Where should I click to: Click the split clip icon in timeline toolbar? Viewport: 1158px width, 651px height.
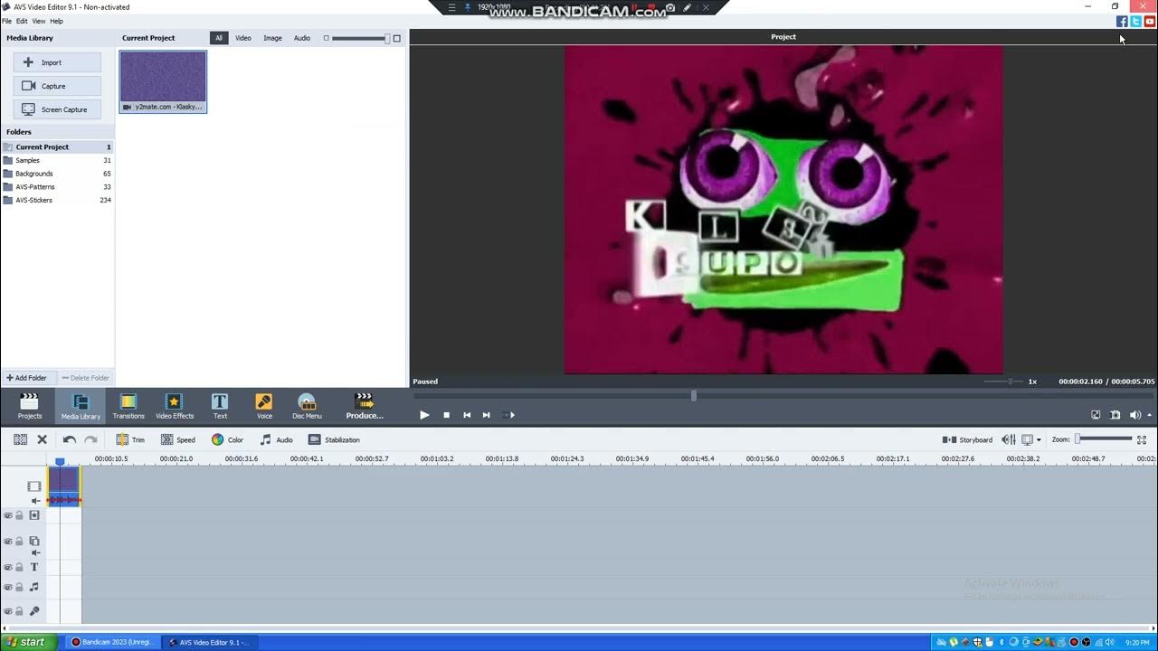[20, 439]
